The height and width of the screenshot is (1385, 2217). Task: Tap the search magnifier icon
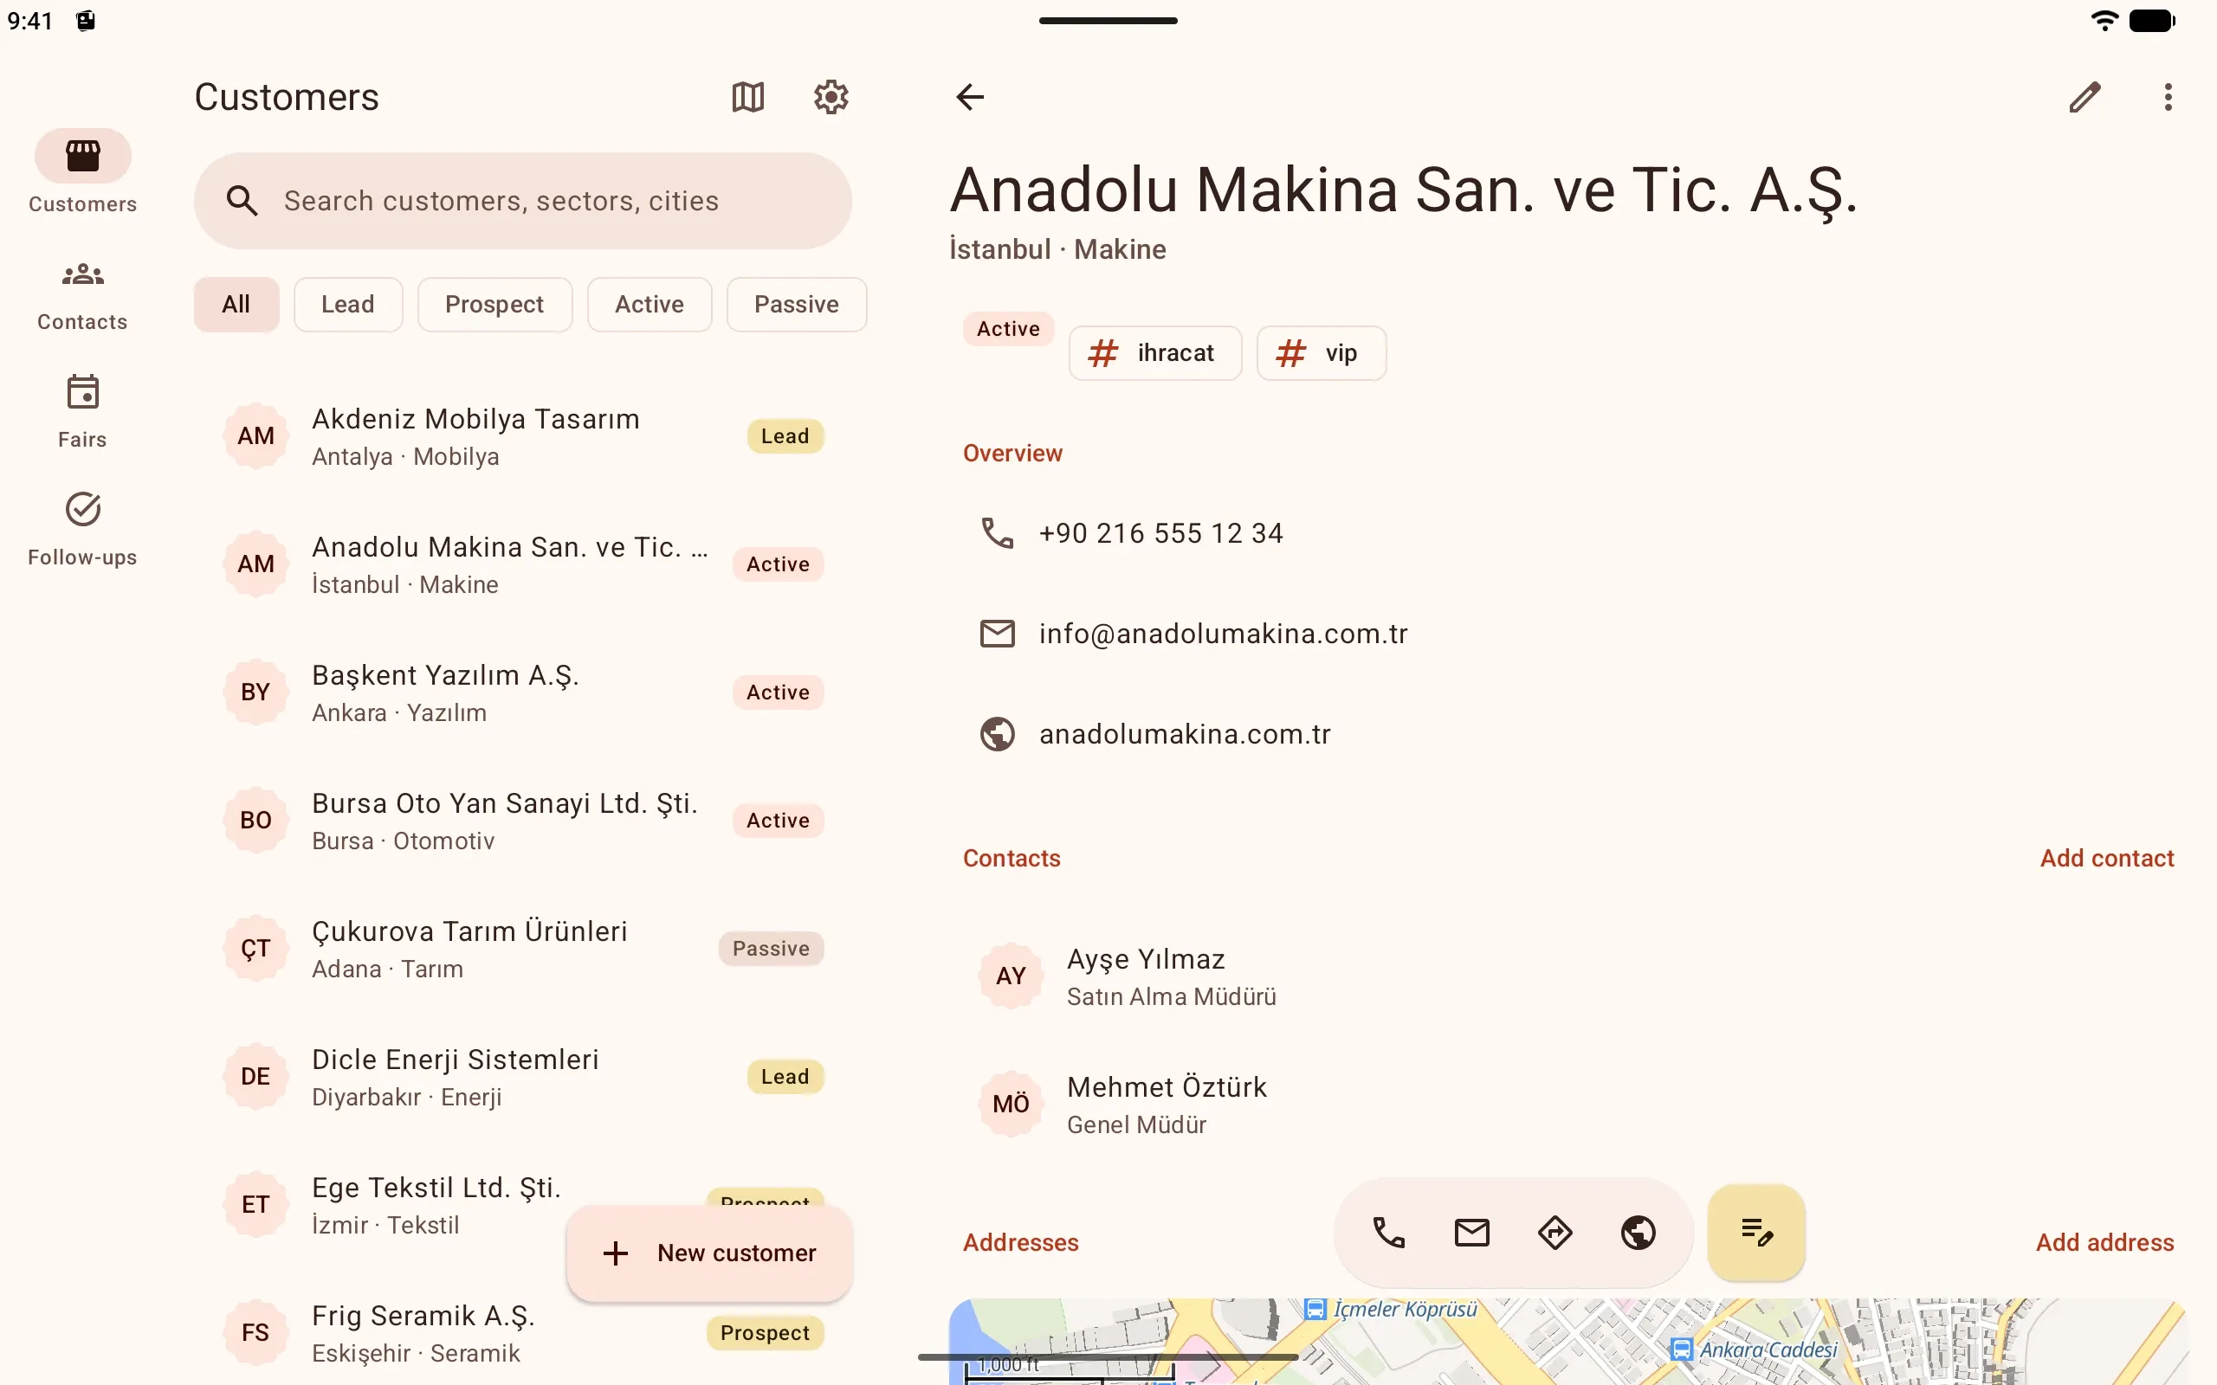point(242,201)
